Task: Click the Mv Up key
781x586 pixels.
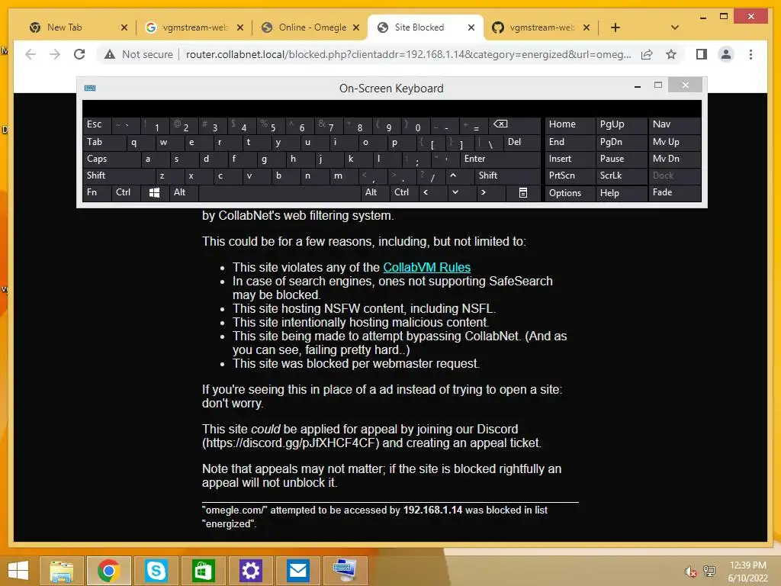Action: pyautogui.click(x=674, y=142)
